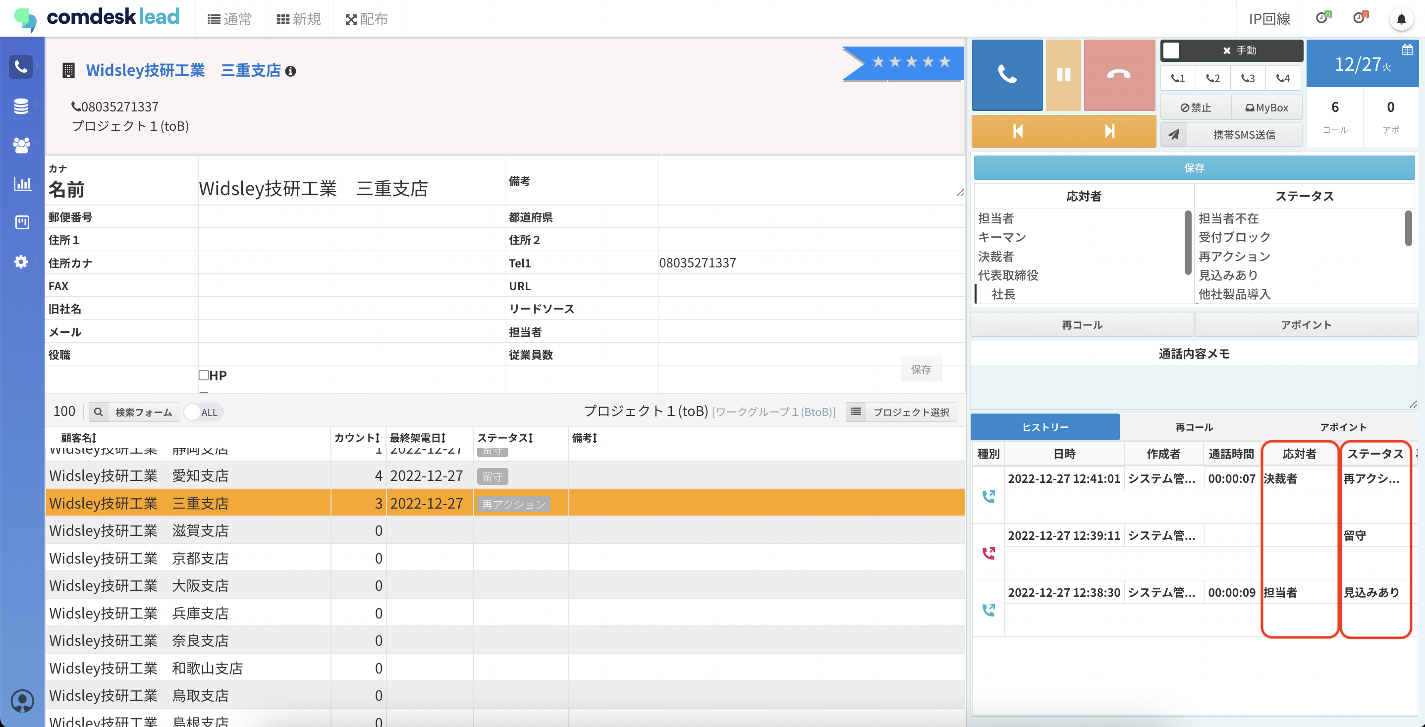
Task: Open the 新規 view in top menu
Action: point(299,19)
